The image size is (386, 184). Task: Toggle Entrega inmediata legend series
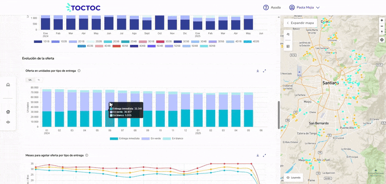[125, 139]
